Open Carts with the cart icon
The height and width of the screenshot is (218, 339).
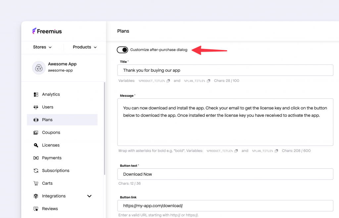coord(36,183)
